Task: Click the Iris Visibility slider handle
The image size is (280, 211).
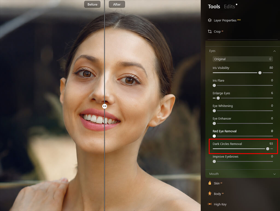Action: click(x=260, y=73)
